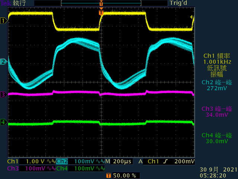Click the 執行 run status text
This screenshot has width=238, height=179.
[19, 3]
